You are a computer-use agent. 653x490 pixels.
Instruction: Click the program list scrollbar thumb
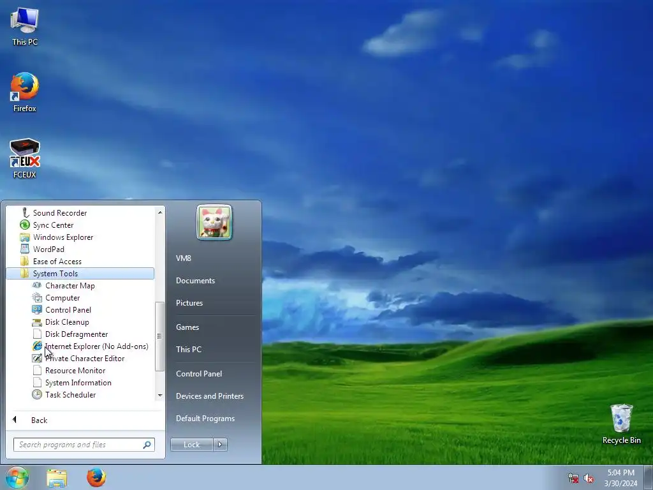[159, 336]
